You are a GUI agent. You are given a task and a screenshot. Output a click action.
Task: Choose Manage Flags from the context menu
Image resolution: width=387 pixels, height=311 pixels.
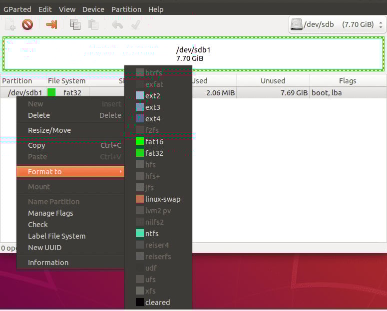(70, 213)
